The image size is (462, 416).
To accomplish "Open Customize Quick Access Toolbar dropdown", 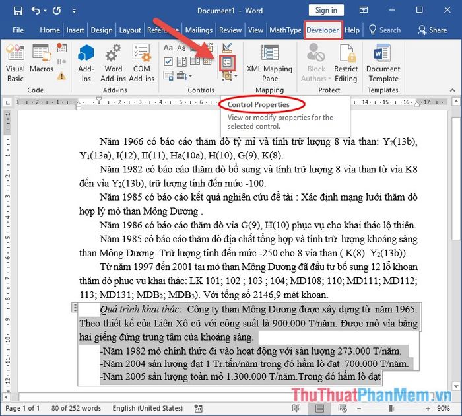I will tap(74, 11).
